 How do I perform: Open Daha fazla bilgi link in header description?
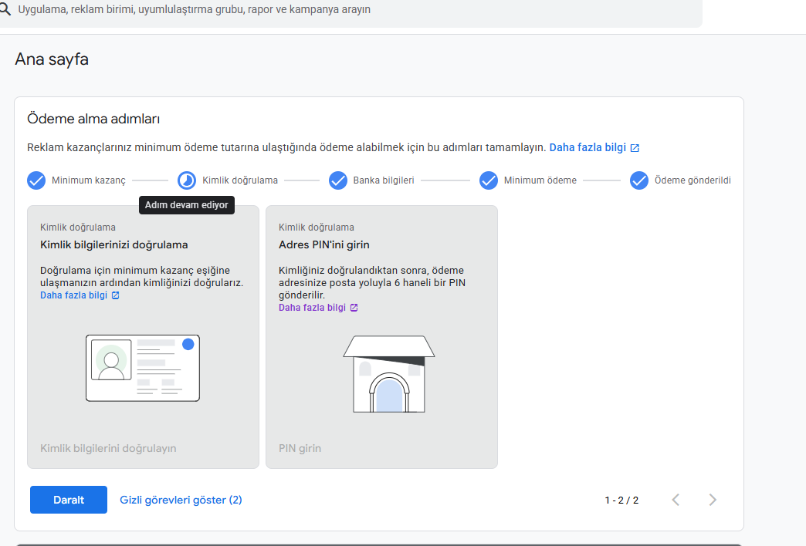(x=588, y=147)
